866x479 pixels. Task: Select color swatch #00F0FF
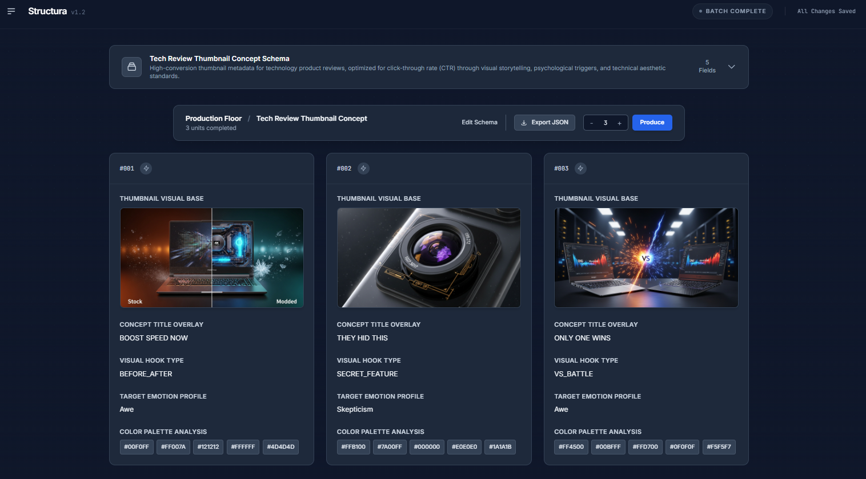pyautogui.click(x=137, y=447)
